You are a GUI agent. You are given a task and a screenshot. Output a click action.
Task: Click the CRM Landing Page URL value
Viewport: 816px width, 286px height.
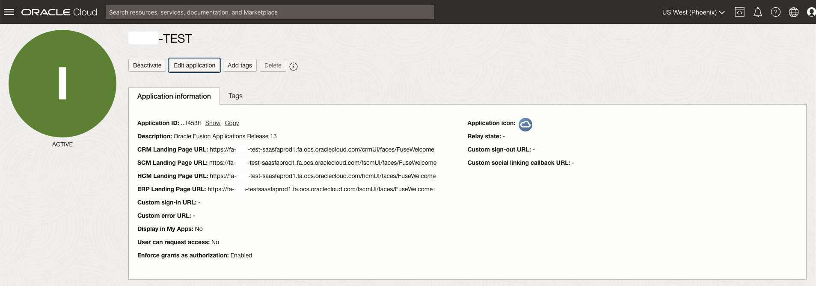[322, 149]
